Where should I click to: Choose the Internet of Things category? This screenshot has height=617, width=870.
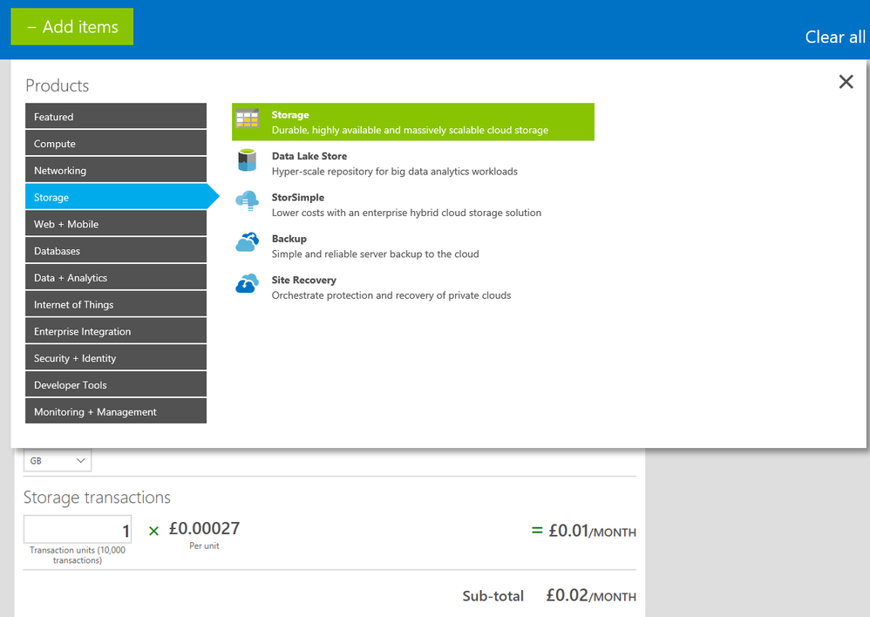point(116,304)
